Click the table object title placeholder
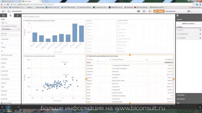The width and height of the screenshot is (202, 113). tap(103, 56)
